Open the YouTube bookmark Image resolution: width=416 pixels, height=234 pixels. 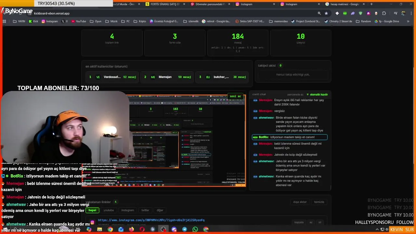pos(79,21)
